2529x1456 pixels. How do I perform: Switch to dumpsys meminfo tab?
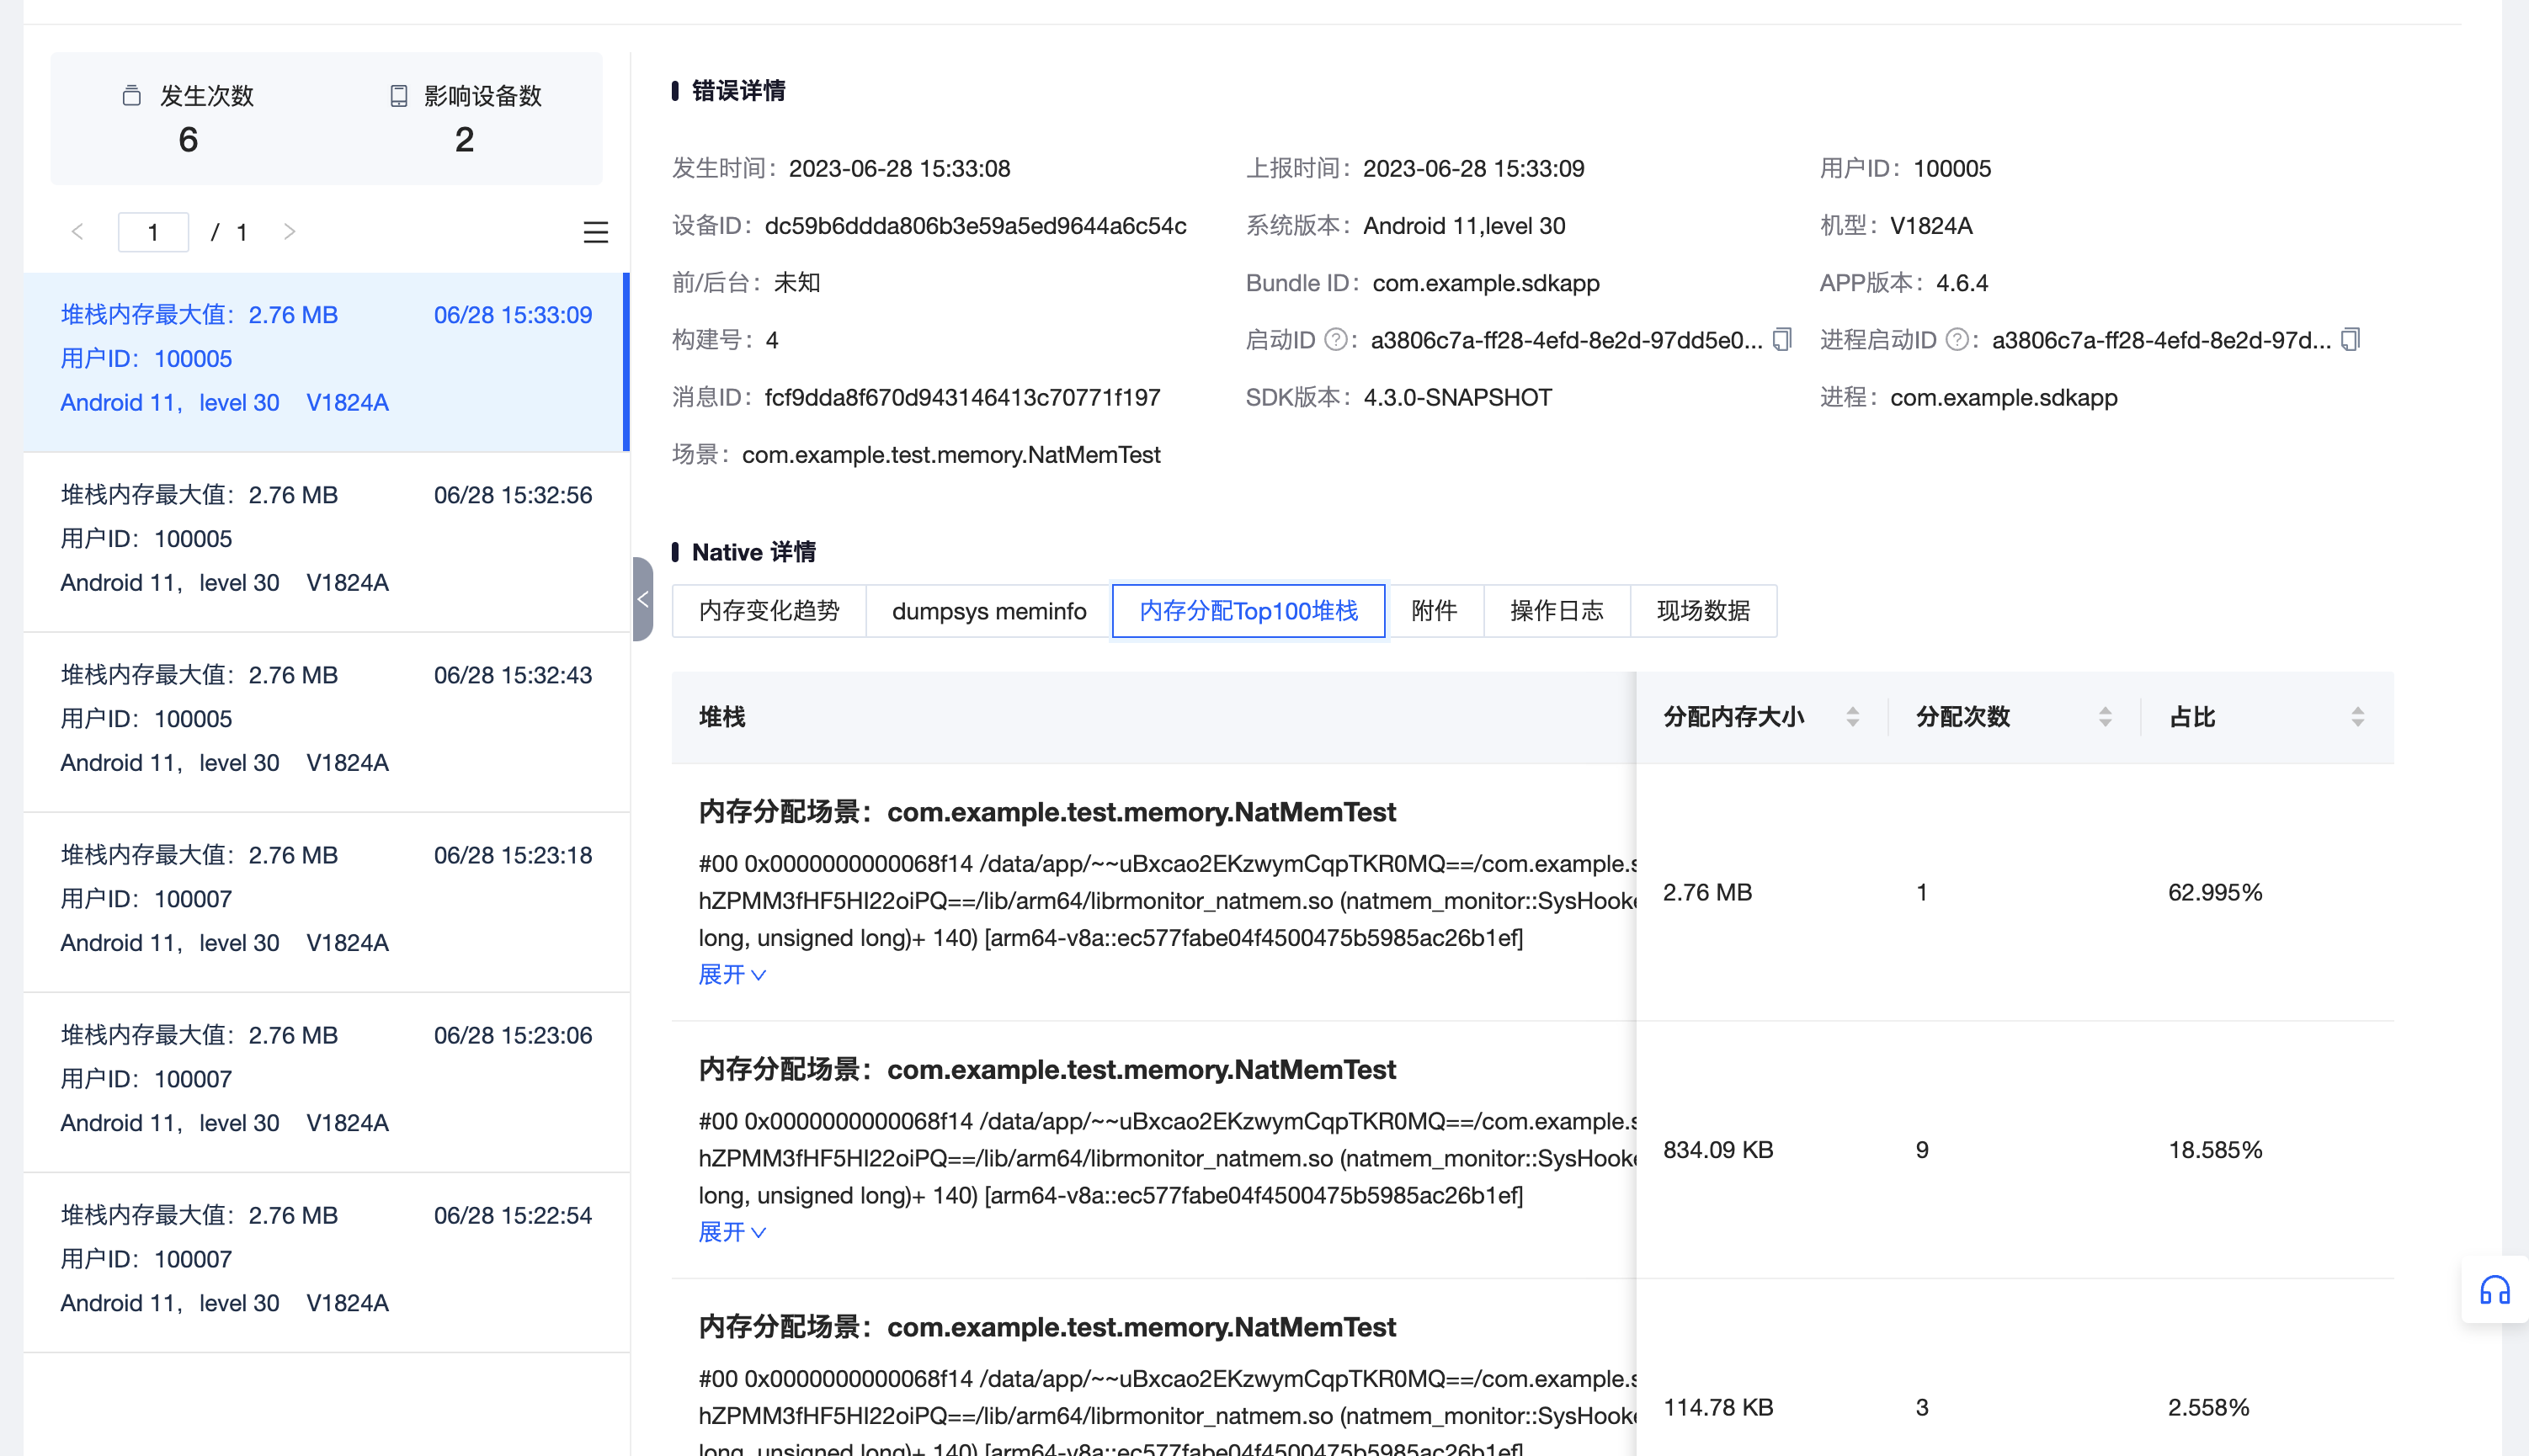coord(989,611)
